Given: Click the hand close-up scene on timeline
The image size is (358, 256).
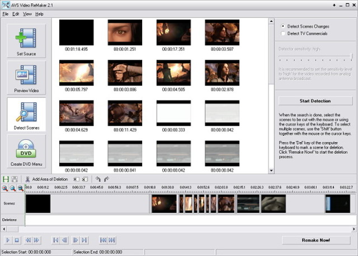Looking at the screenshot, I should pyautogui.click(x=274, y=204).
